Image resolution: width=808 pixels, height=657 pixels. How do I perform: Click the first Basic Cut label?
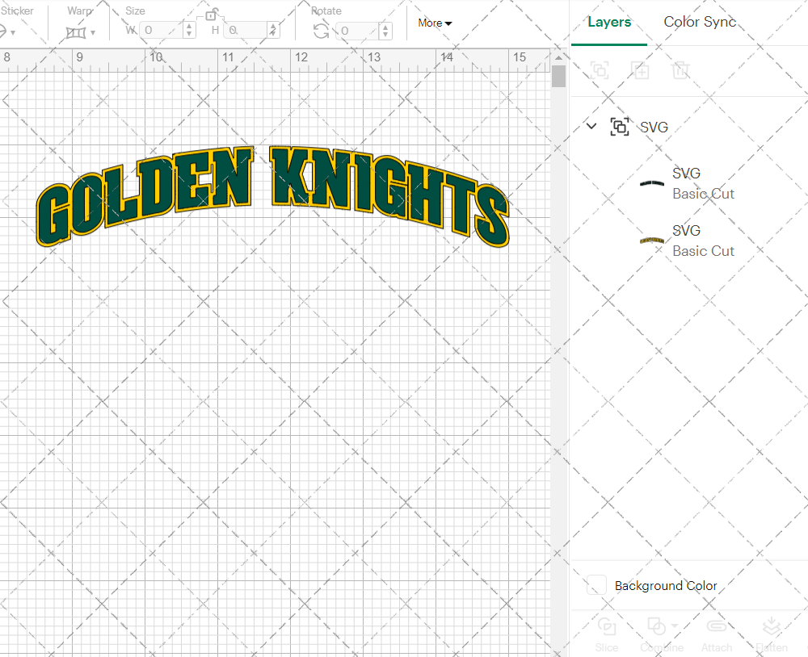[x=703, y=194]
